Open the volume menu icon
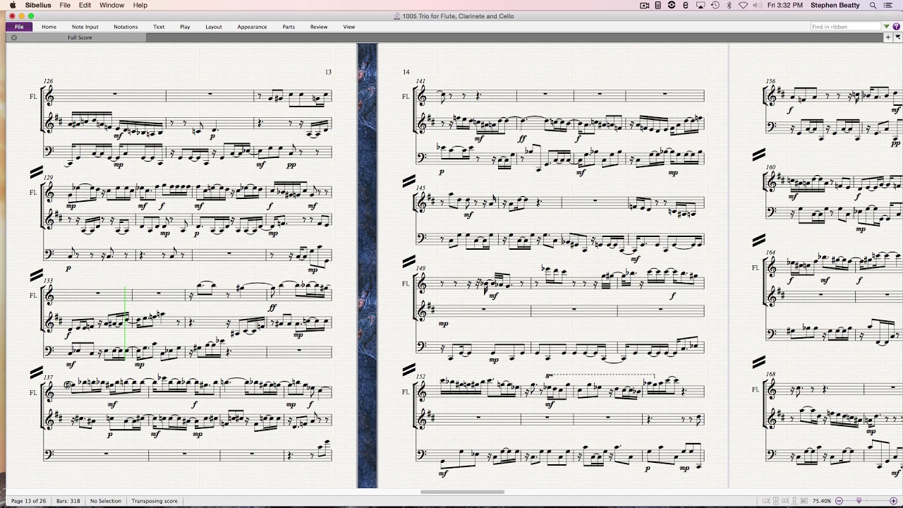 (x=757, y=5)
